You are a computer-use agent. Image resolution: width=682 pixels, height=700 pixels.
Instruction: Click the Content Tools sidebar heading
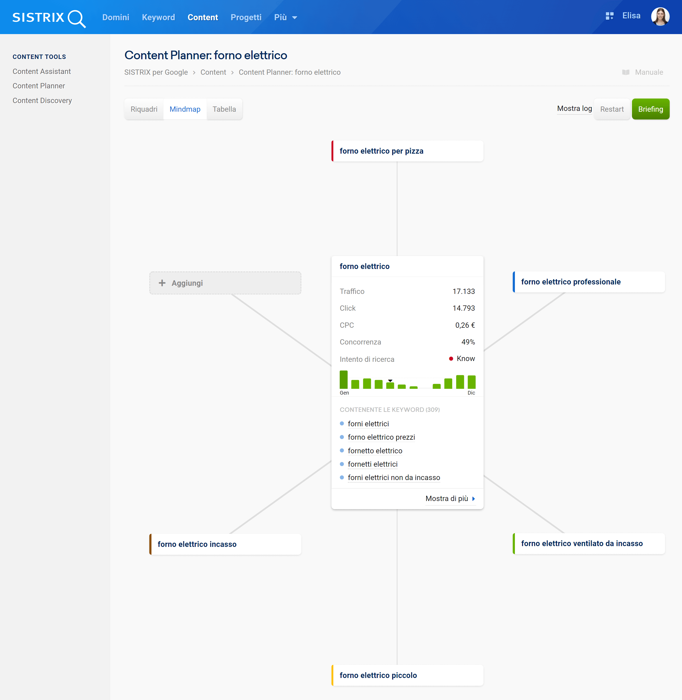tap(39, 57)
